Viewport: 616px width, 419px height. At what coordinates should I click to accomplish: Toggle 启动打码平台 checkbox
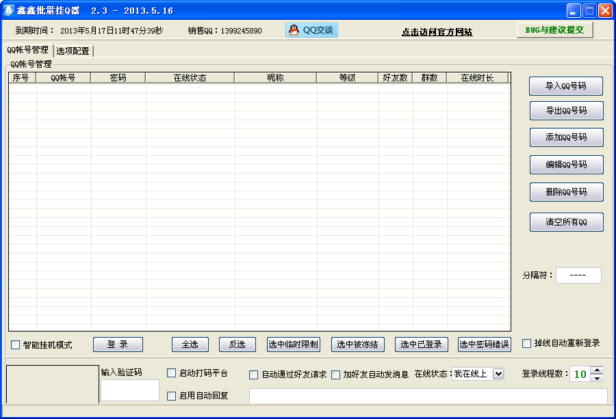click(172, 373)
